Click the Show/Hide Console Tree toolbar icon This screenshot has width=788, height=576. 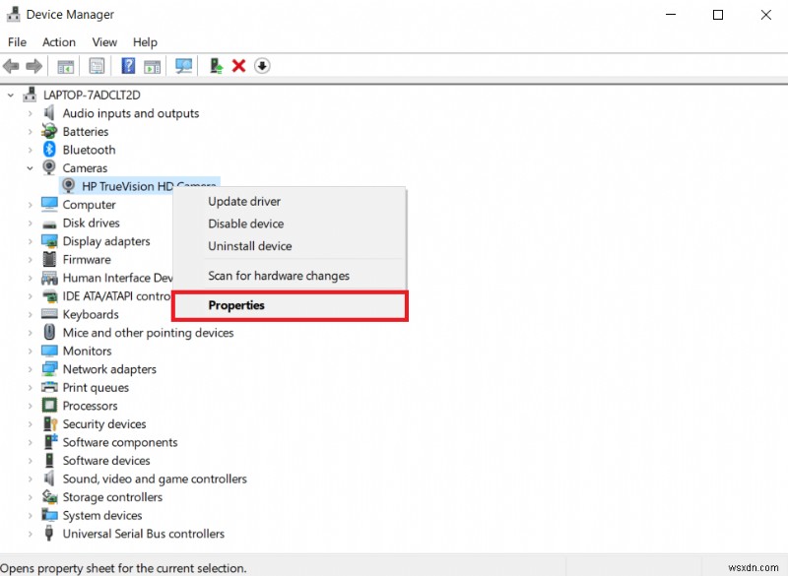[65, 66]
